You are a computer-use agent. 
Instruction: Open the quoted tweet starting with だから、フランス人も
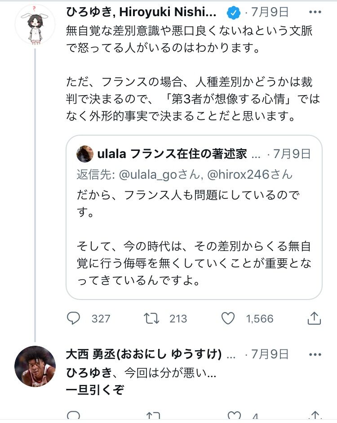point(194,238)
